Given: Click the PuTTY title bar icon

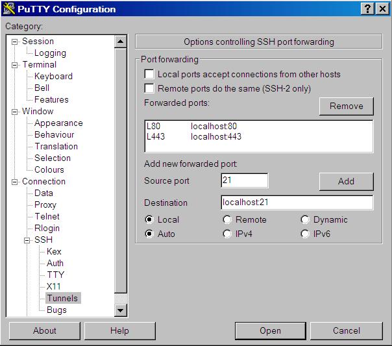Looking at the screenshot, I should point(8,8).
